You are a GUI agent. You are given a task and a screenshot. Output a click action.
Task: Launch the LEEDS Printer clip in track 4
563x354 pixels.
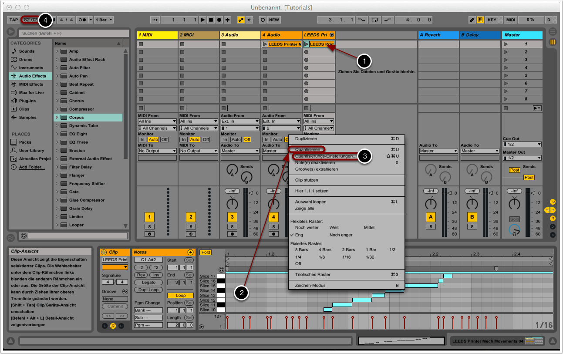265,44
